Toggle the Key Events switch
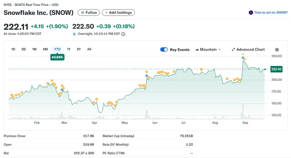 point(164,50)
